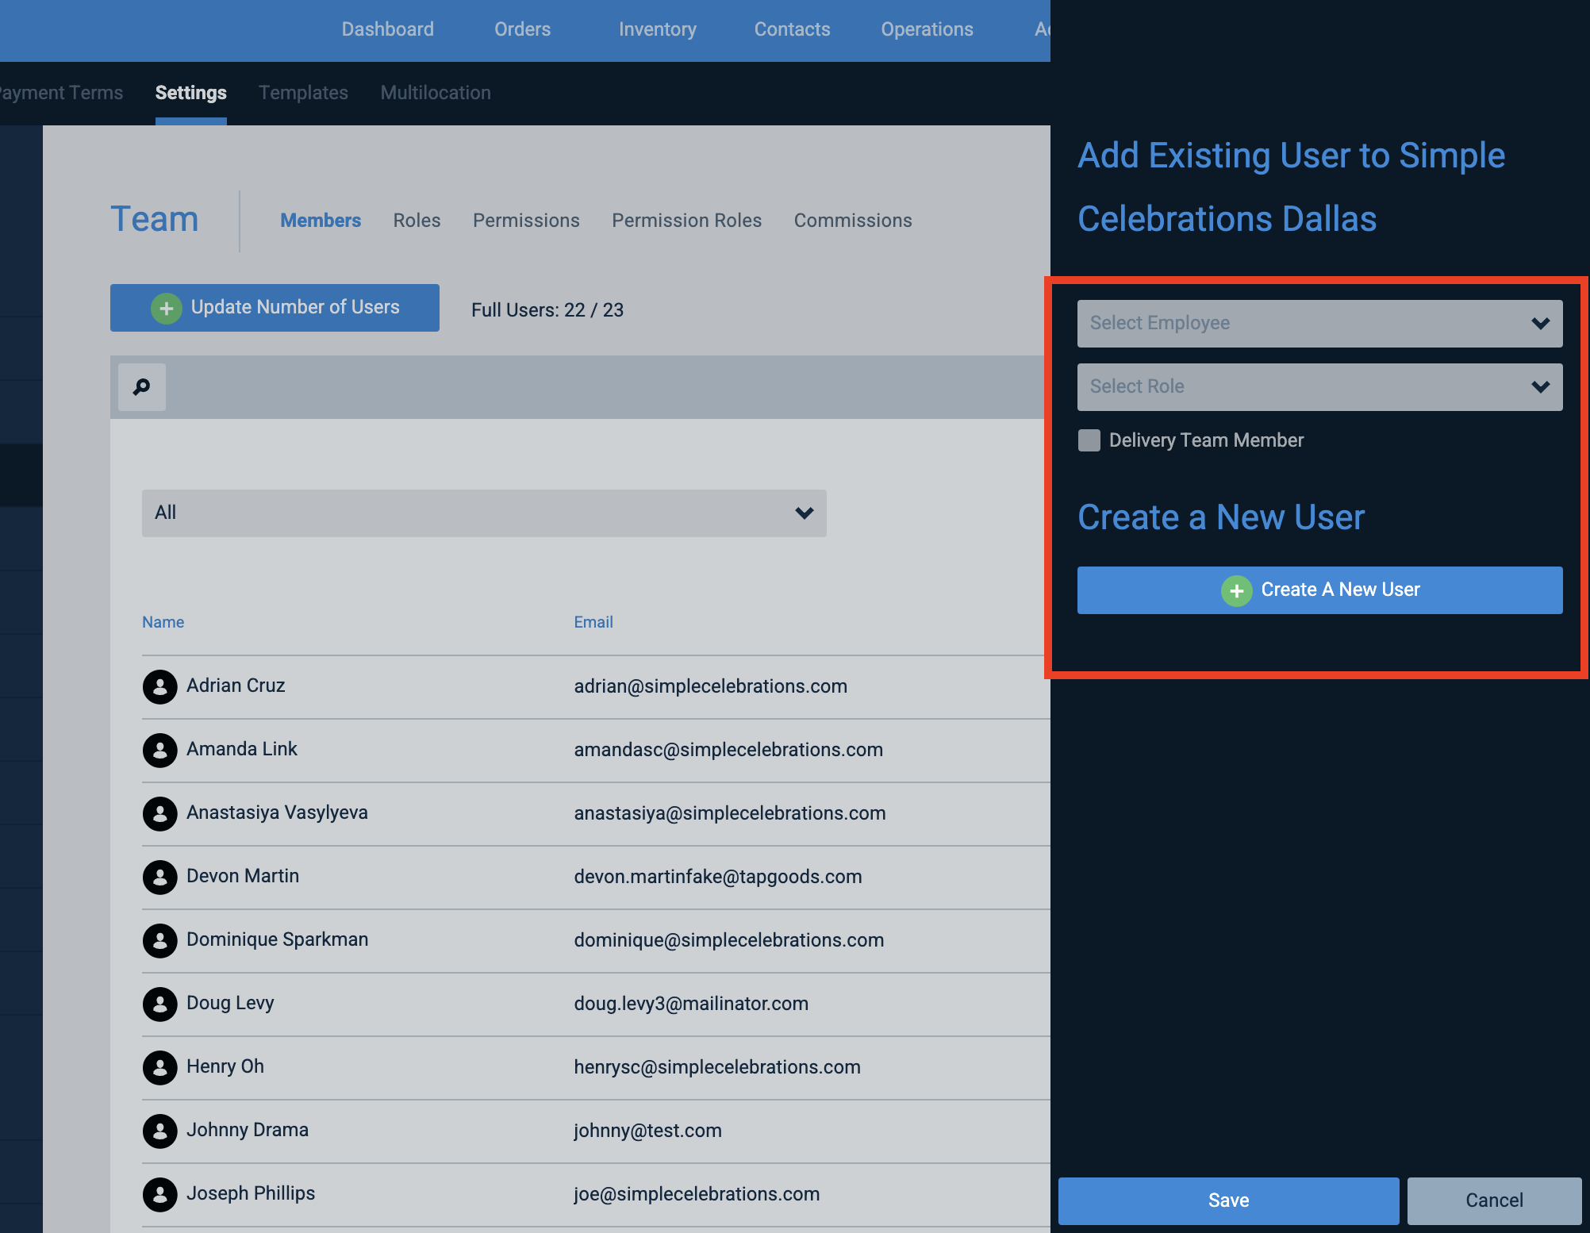Screen dimensions: 1590x1233
Task: Click the Johnny Drama name
Action: (x=248, y=1130)
